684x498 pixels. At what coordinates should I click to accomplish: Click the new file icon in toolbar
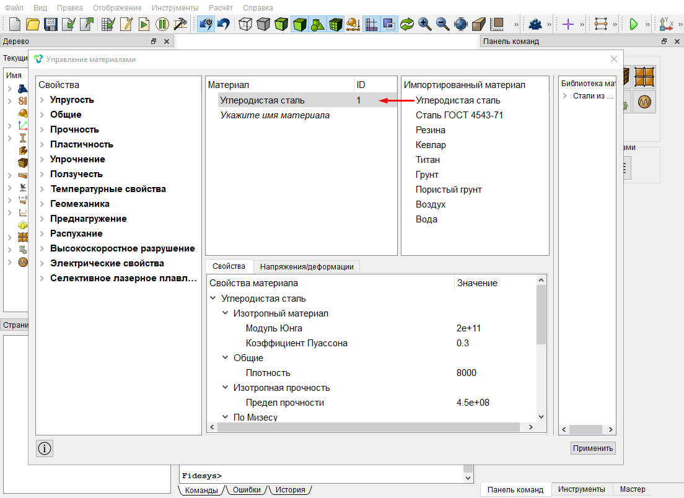[x=14, y=24]
